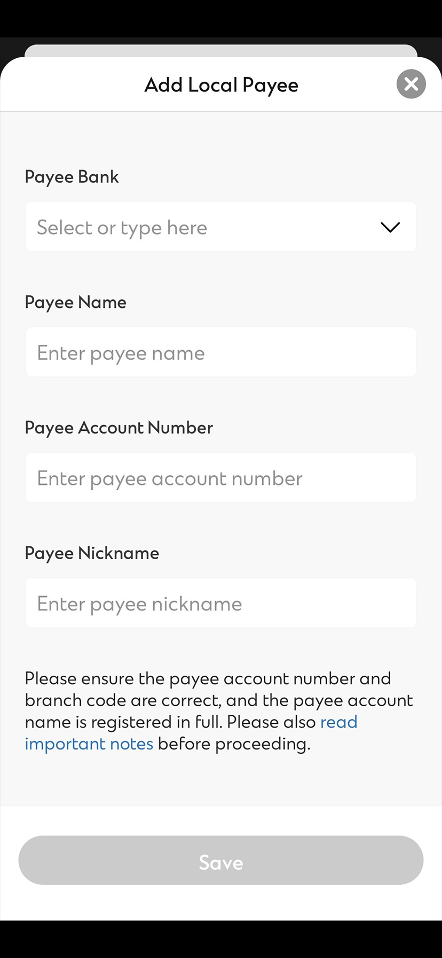442x958 pixels.
Task: Tap the sheet drag handle above the header
Action: (220, 52)
